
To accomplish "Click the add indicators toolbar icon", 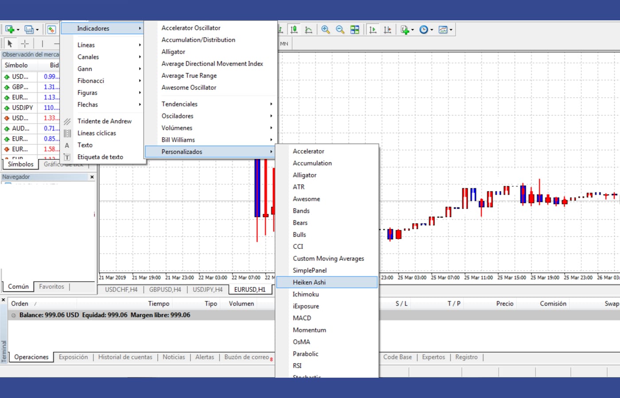I will click(405, 30).
